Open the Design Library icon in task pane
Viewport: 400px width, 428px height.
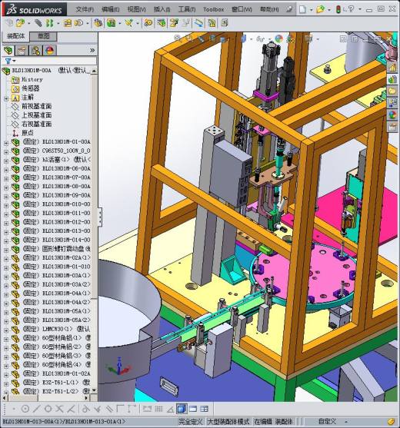(392, 79)
